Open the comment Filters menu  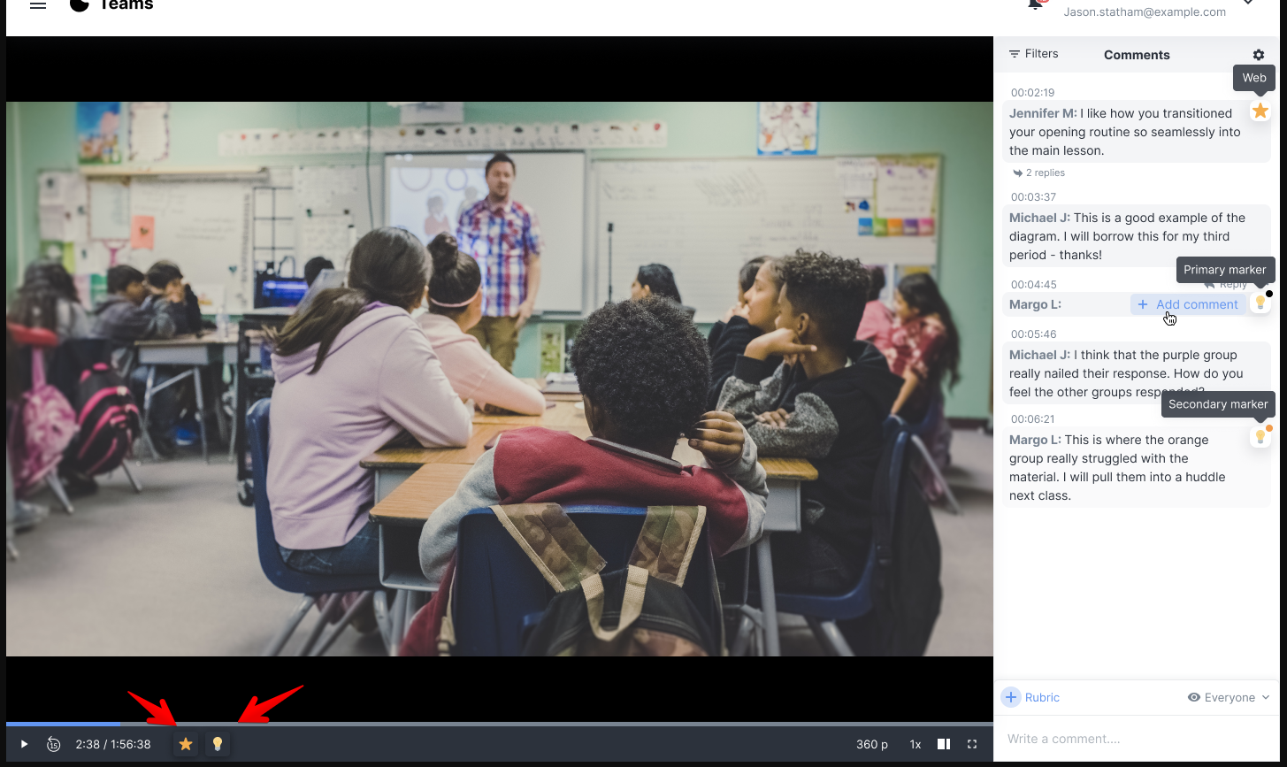tap(1033, 54)
